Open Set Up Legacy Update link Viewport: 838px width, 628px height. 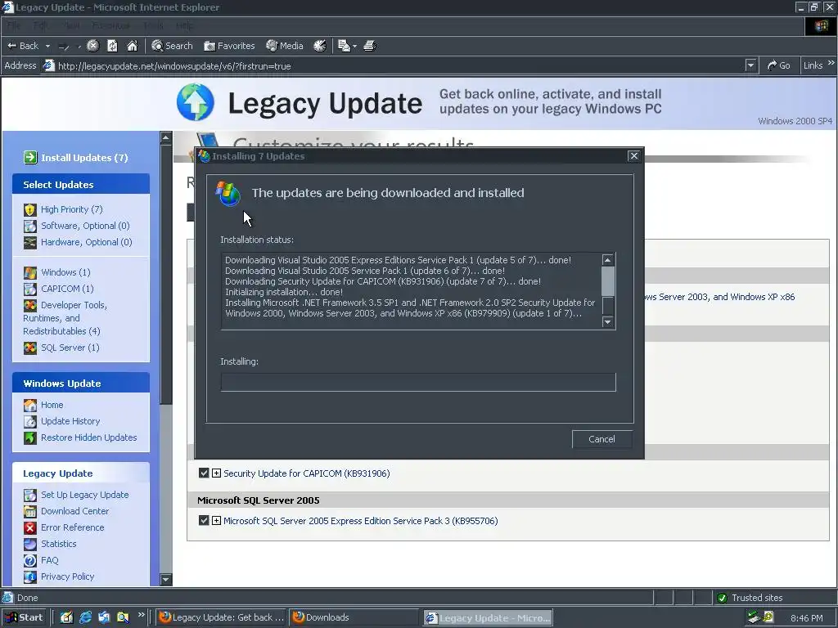click(x=85, y=495)
